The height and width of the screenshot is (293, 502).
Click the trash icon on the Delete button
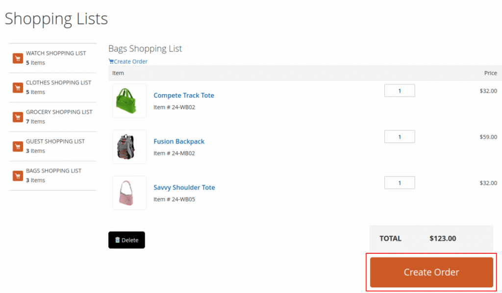pyautogui.click(x=118, y=240)
